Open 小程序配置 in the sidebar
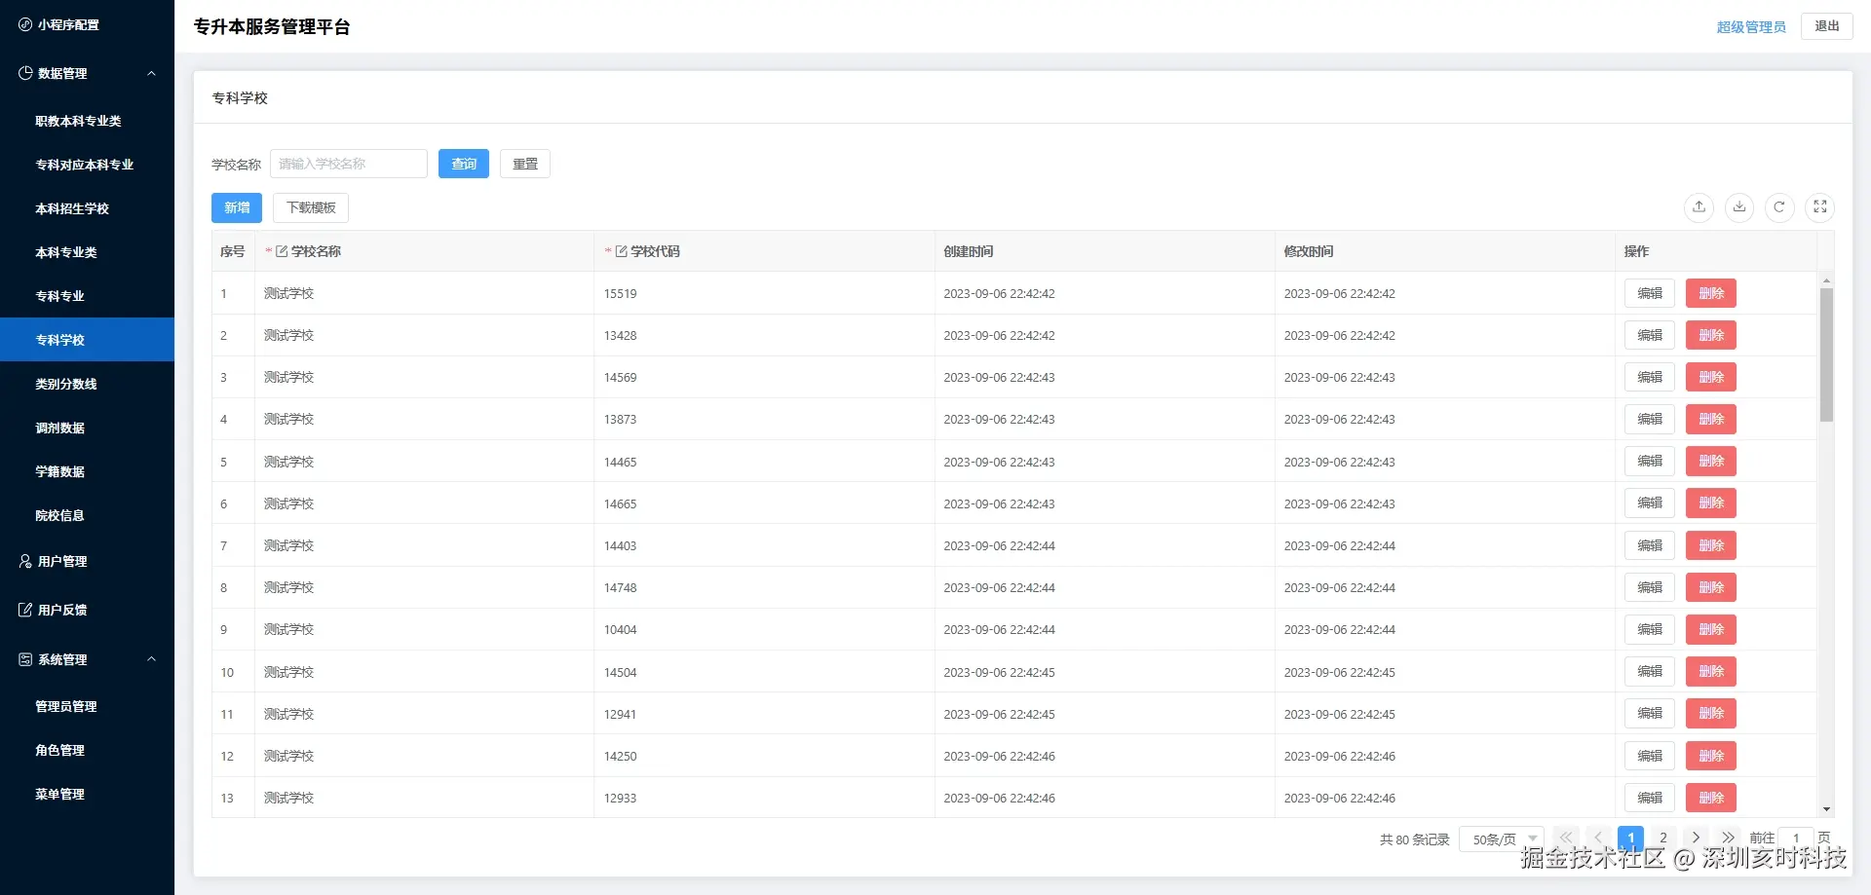 [x=87, y=24]
